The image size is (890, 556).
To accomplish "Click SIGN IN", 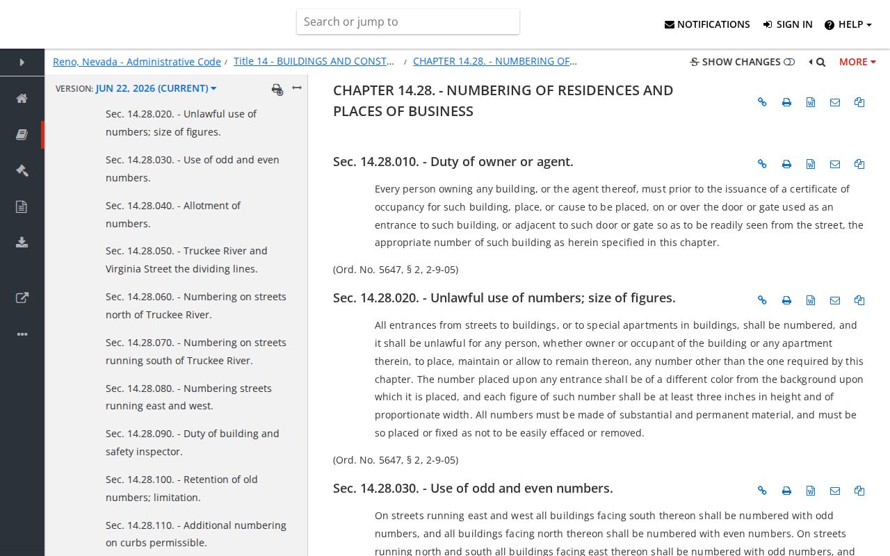I will pyautogui.click(x=788, y=24).
